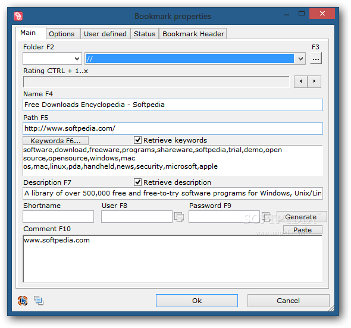The image size is (351, 328).
Task: Copy the User F8 field value icon
Action: pos(179,217)
